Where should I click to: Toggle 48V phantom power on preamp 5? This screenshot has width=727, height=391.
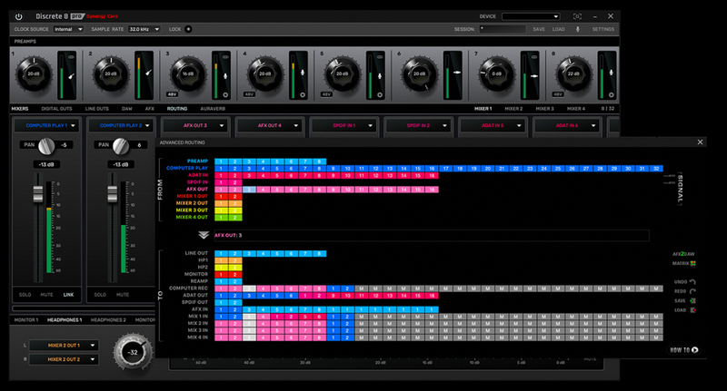(x=326, y=94)
